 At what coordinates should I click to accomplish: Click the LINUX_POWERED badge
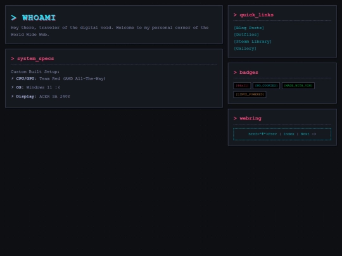250,94
